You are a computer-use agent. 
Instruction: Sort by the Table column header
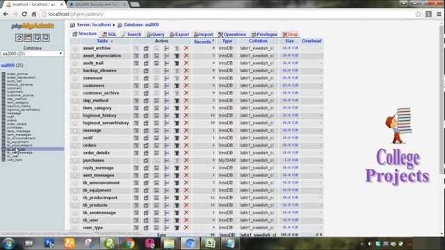[x=102, y=41]
